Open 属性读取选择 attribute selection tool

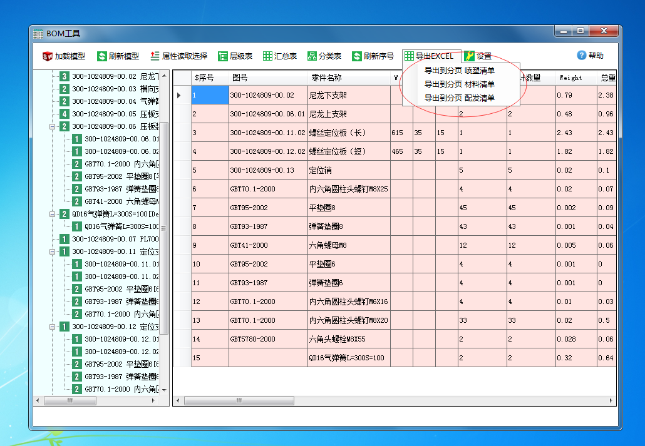tap(170, 55)
